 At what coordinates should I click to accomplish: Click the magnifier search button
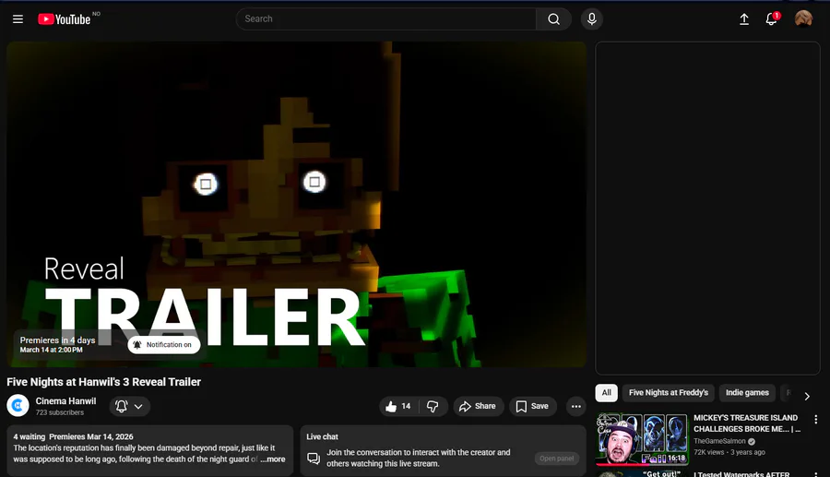pos(553,19)
